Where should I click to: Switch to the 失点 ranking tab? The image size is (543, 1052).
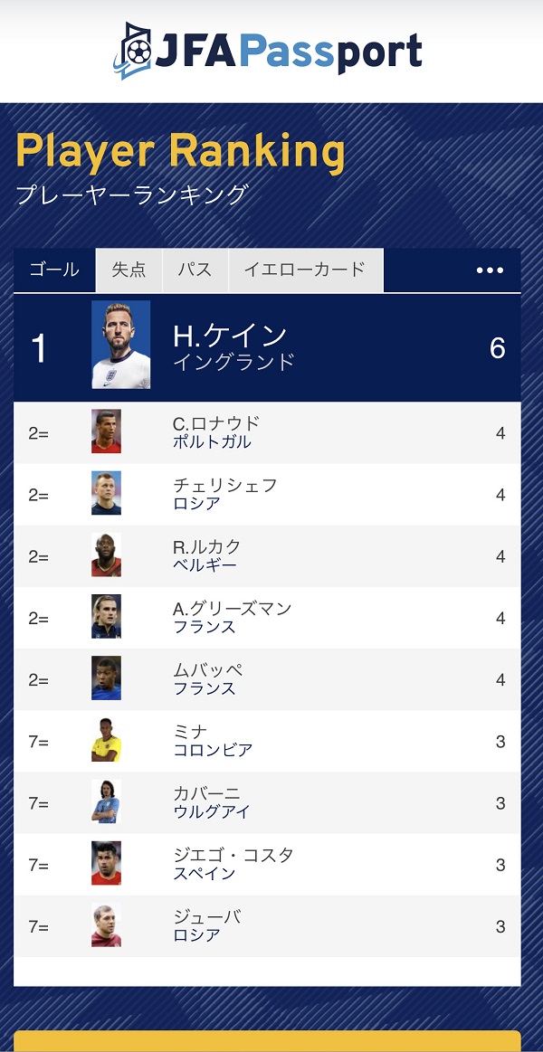tap(130, 269)
